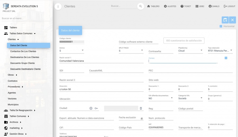Open the Categoría IVA dropdown
Viewport: 238px width, 137px height.
click(190, 98)
